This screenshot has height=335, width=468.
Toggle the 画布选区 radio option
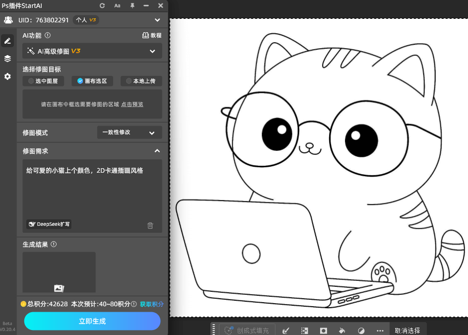pyautogui.click(x=92, y=81)
